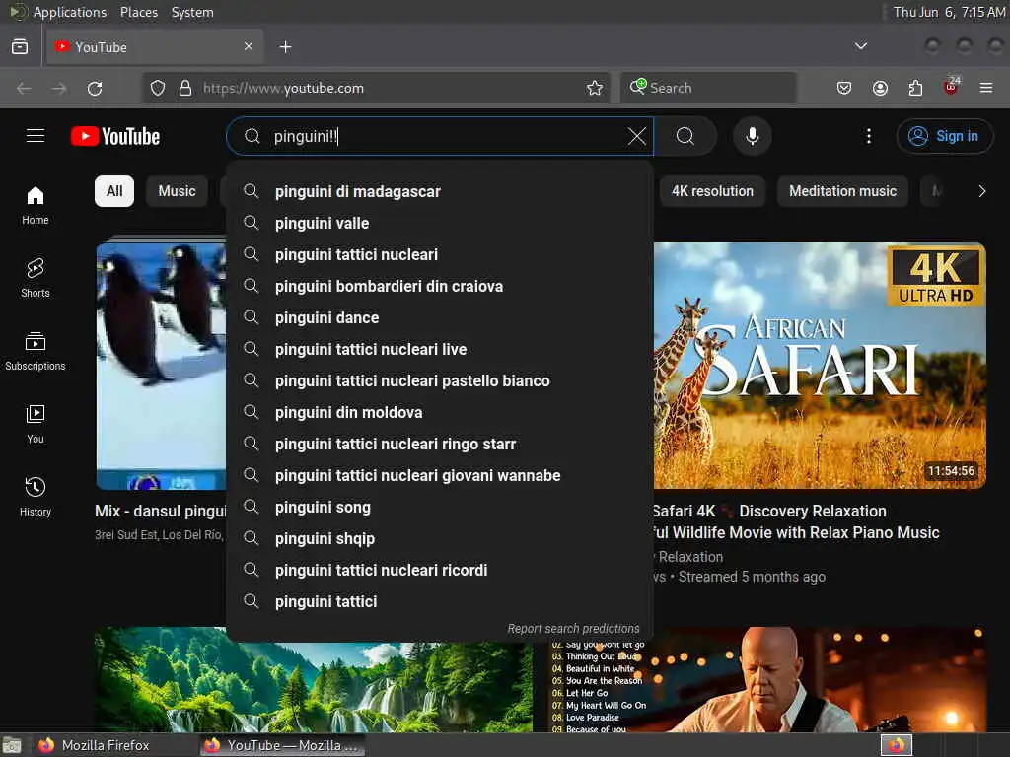Bookmark this page with the star

(595, 88)
